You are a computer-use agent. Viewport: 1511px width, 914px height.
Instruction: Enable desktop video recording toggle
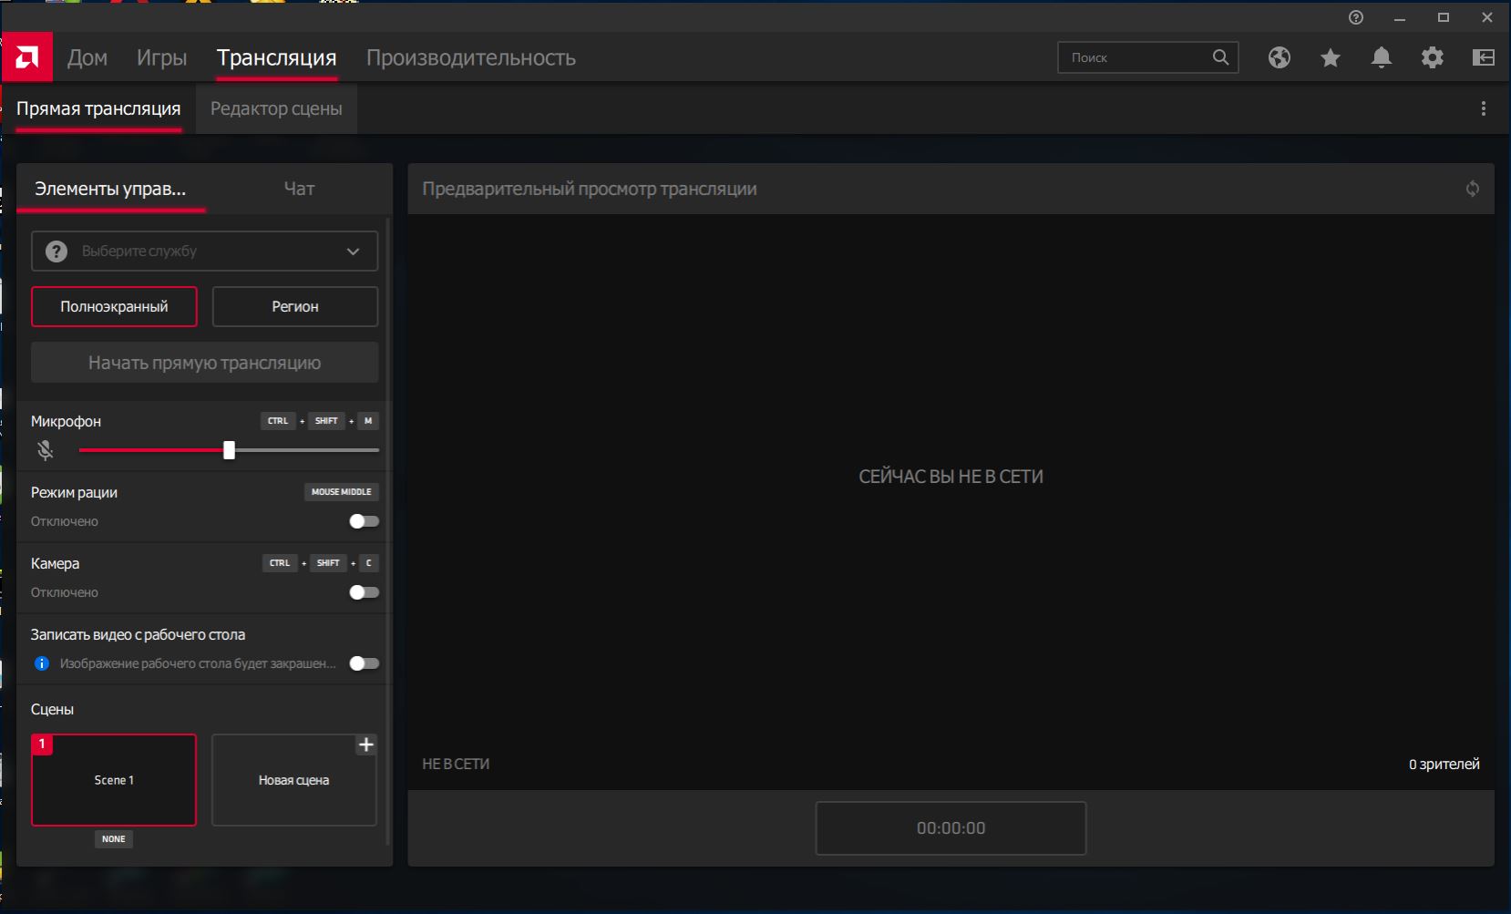(x=364, y=663)
